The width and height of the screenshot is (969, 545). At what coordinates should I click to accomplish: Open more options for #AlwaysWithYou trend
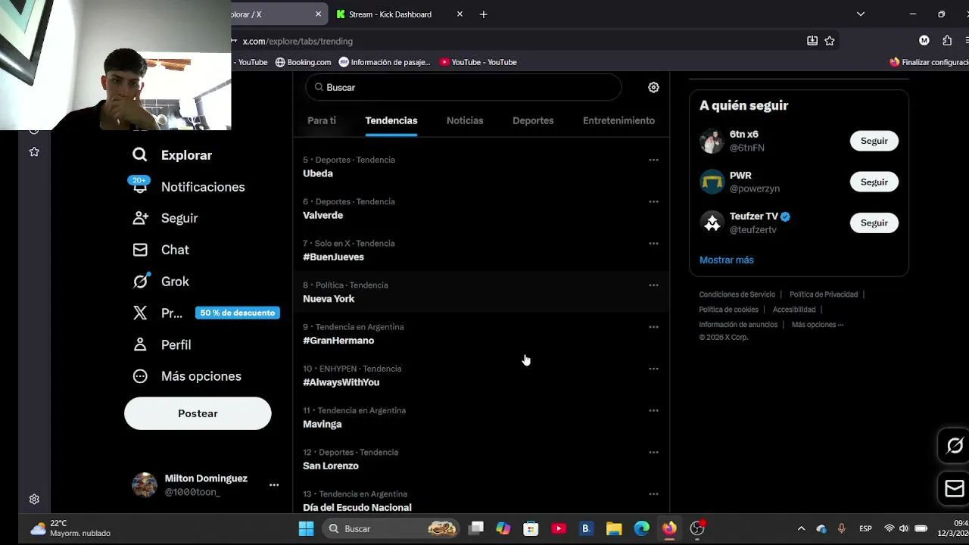coord(653,369)
